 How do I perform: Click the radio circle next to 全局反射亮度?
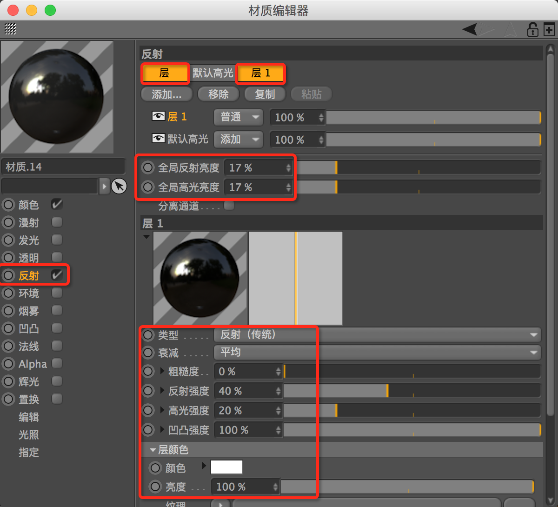tap(148, 167)
